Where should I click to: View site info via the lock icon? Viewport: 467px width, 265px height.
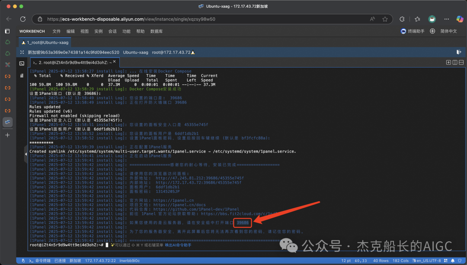click(x=40, y=19)
